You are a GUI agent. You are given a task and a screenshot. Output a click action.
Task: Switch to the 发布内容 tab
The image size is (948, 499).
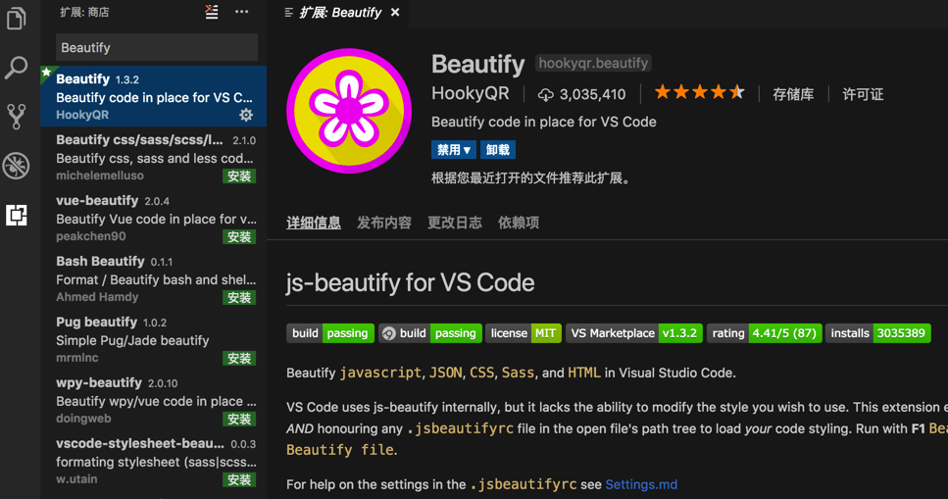pos(384,223)
